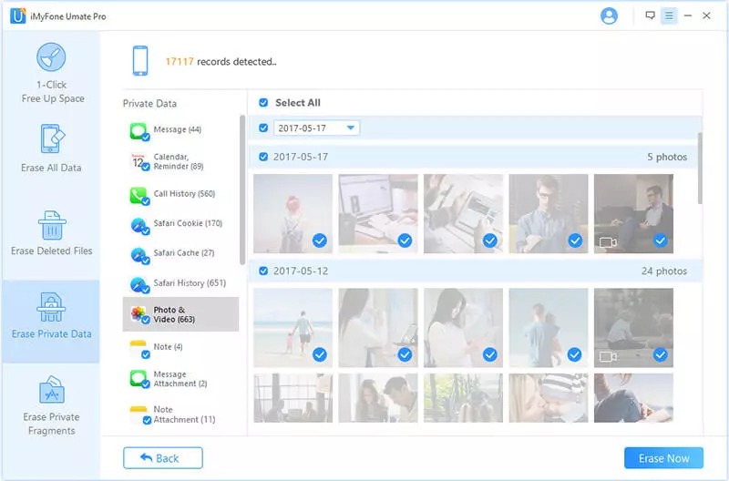Switch to Erase Deleted Files tab
Image resolution: width=729 pixels, height=481 pixels.
[x=52, y=231]
